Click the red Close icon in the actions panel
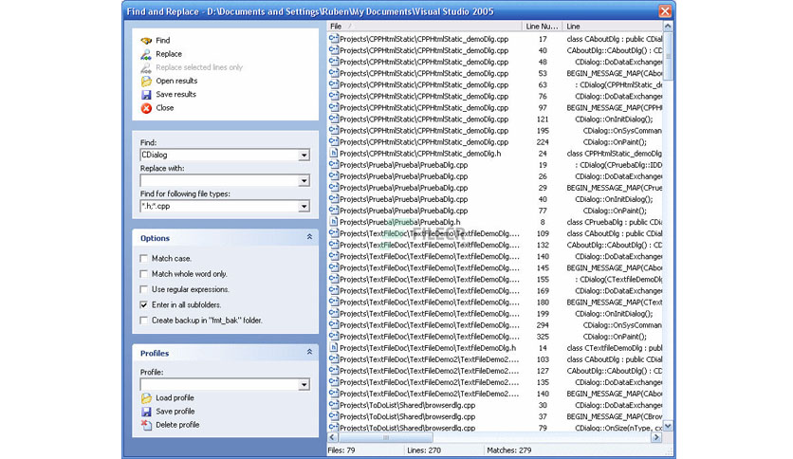Screen dimensions: 793x459 [x=146, y=108]
